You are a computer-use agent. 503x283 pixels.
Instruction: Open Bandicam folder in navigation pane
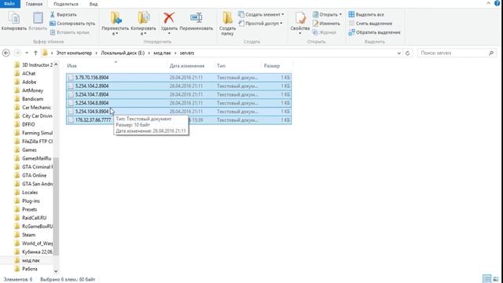pyautogui.click(x=32, y=99)
